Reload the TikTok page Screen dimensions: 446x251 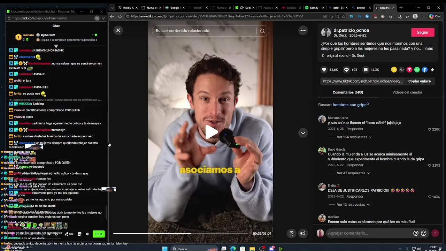pos(120,16)
